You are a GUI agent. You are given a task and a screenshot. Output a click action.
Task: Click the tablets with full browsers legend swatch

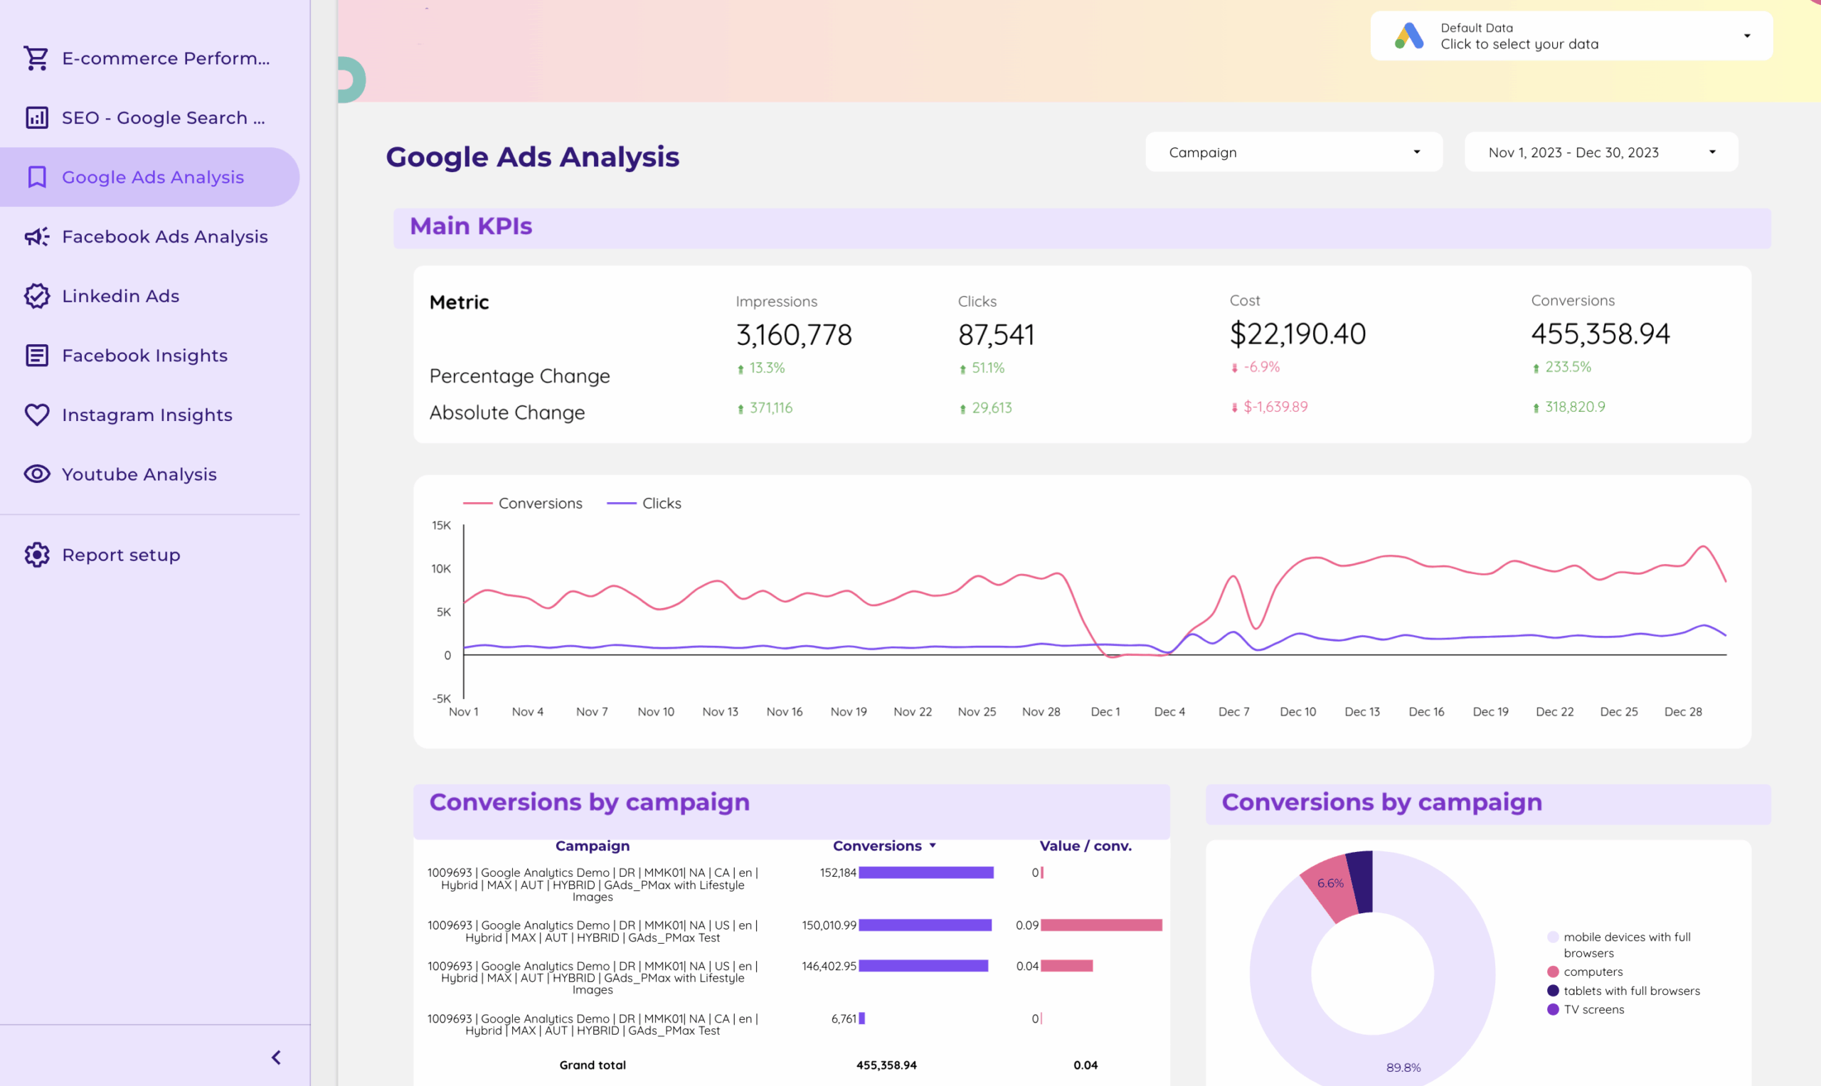1553,990
